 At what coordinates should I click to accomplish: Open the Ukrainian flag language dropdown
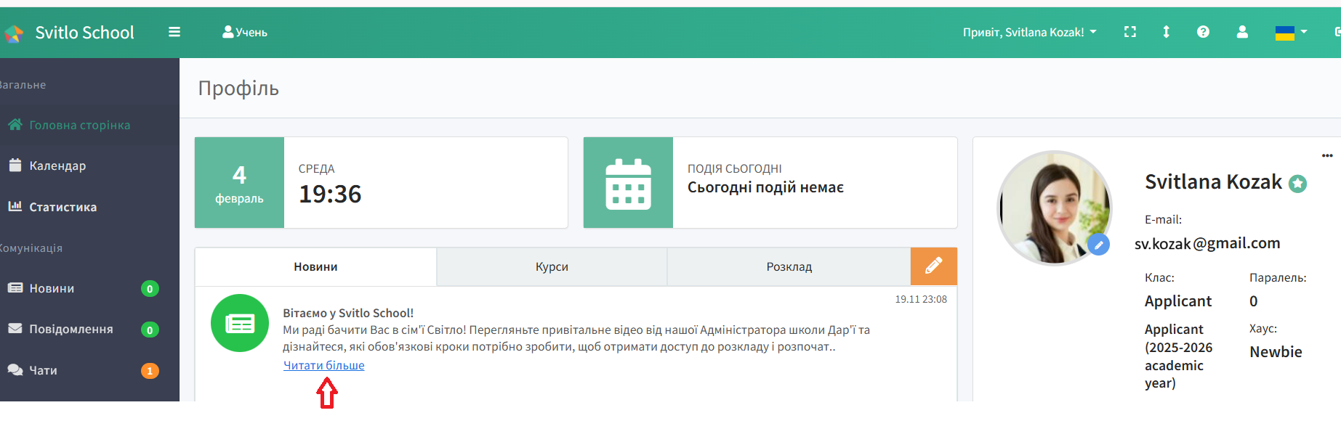[1291, 33]
